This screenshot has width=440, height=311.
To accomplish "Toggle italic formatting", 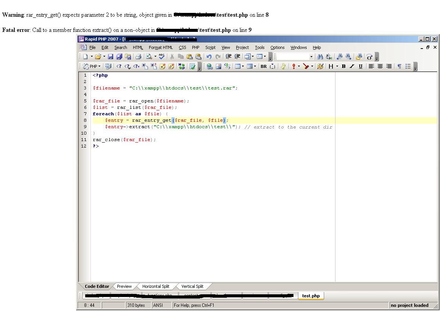I will coord(352,66).
